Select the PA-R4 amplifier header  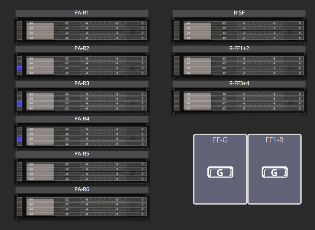pyautogui.click(x=82, y=119)
